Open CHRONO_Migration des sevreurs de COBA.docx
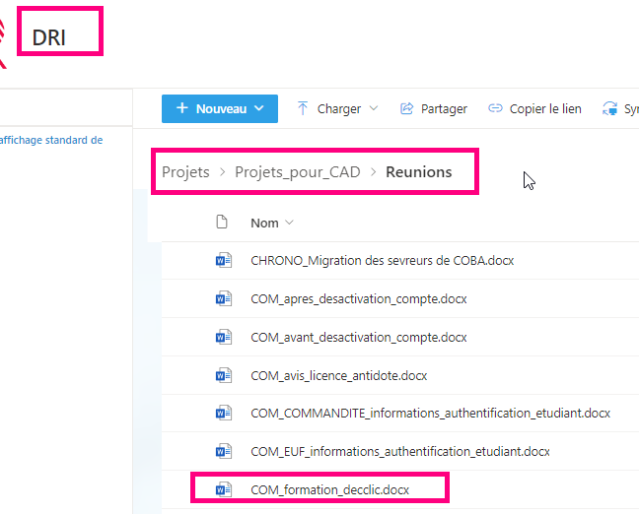The height and width of the screenshot is (514, 639). pyautogui.click(x=382, y=261)
